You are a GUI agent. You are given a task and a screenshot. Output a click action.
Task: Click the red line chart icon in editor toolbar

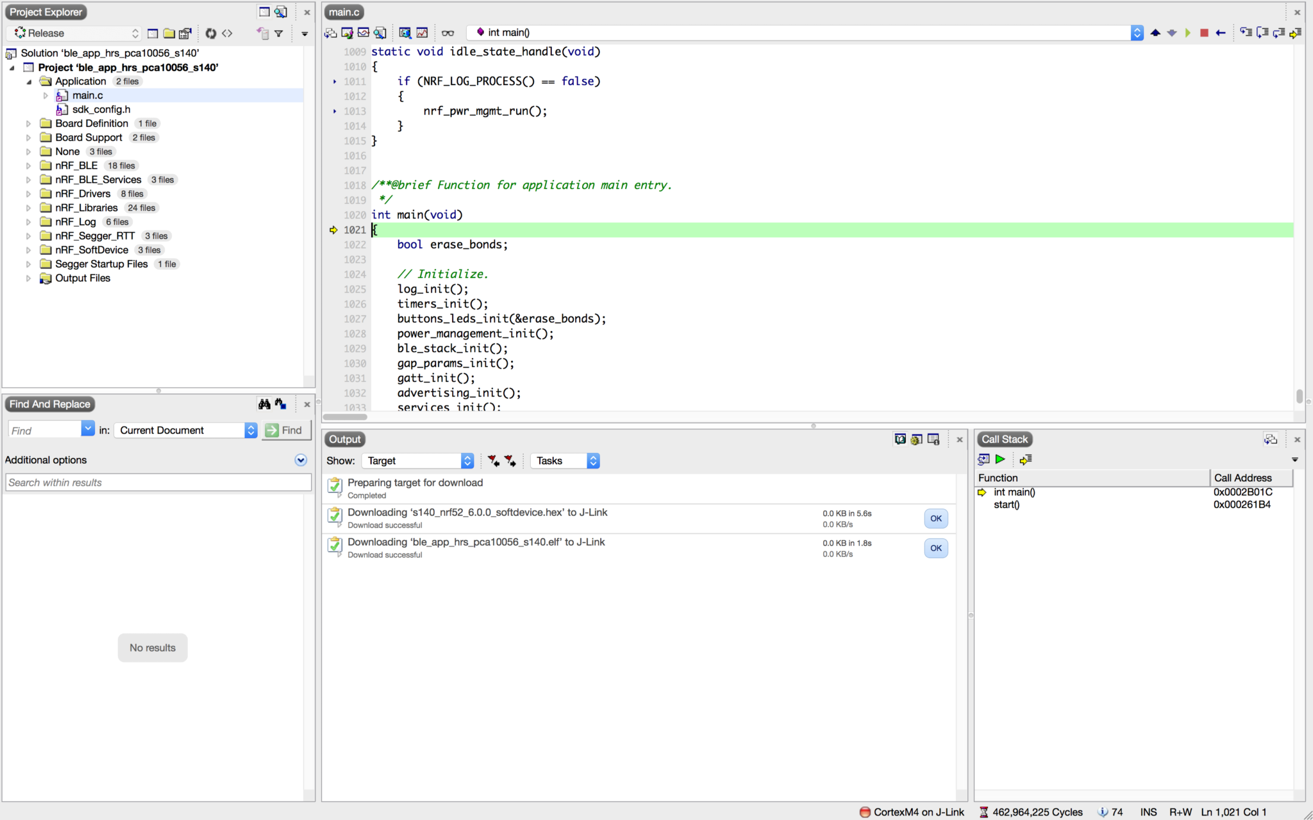coord(422,33)
